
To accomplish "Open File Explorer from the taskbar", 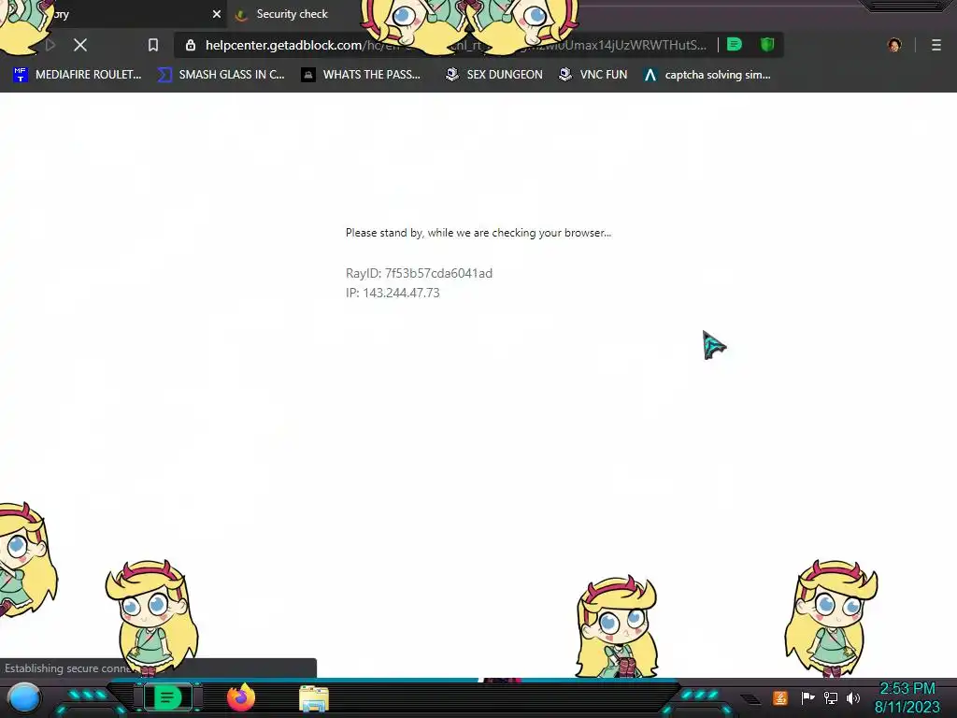I will pyautogui.click(x=314, y=698).
